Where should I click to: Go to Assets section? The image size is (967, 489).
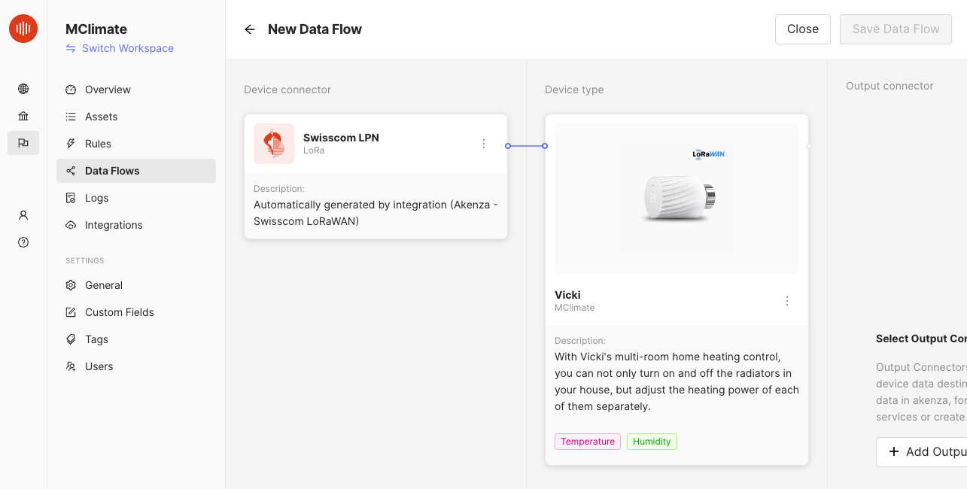(x=136, y=117)
